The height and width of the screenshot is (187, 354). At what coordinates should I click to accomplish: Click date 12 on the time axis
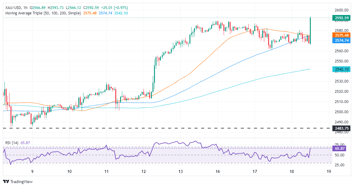tap(144, 171)
